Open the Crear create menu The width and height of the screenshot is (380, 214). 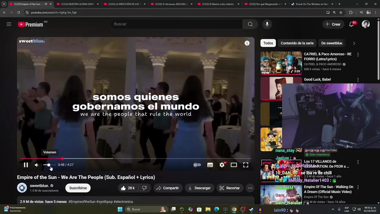[333, 24]
